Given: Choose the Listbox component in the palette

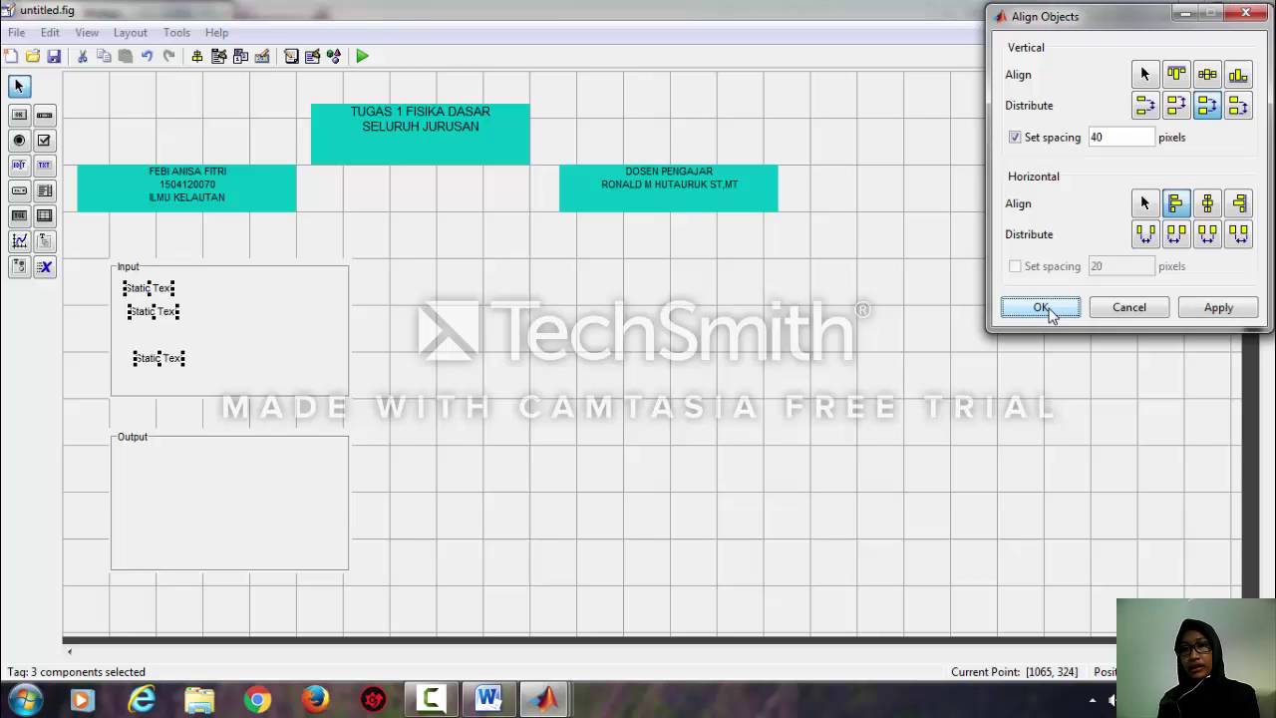Looking at the screenshot, I should [x=44, y=190].
